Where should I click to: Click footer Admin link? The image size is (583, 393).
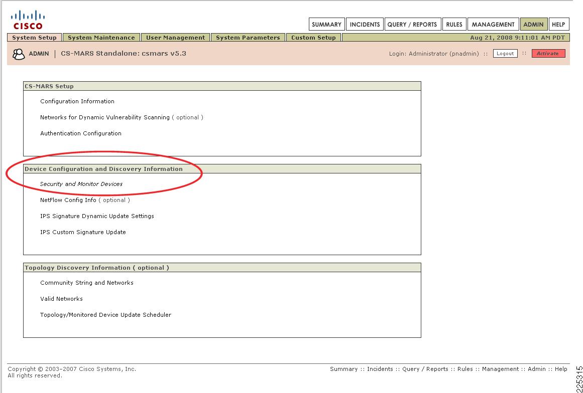[537, 369]
